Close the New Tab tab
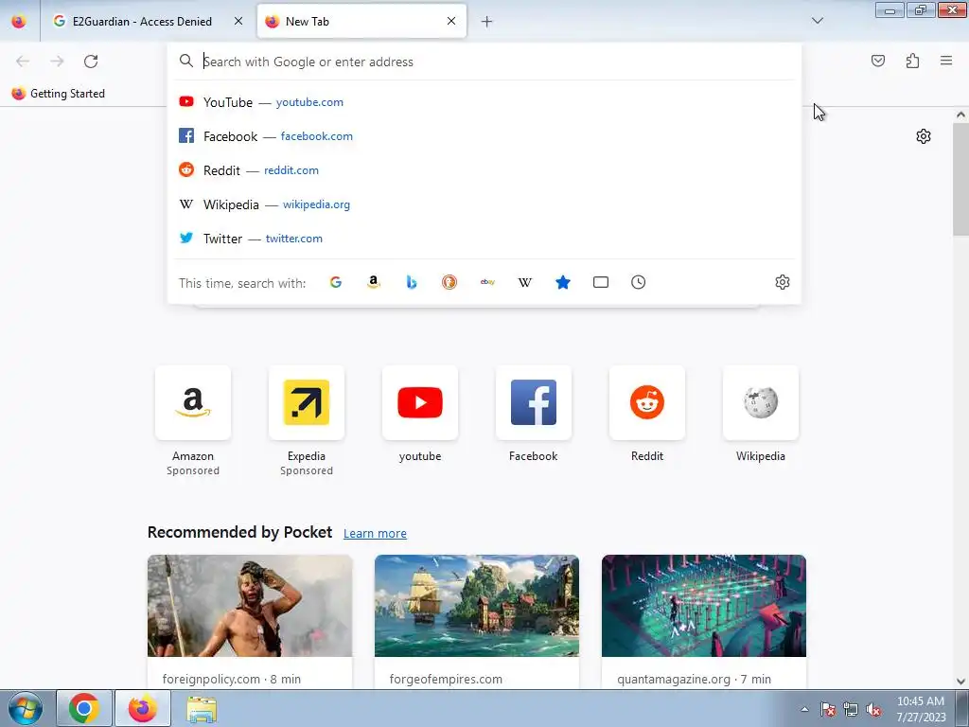This screenshot has height=727, width=969. pyautogui.click(x=451, y=21)
